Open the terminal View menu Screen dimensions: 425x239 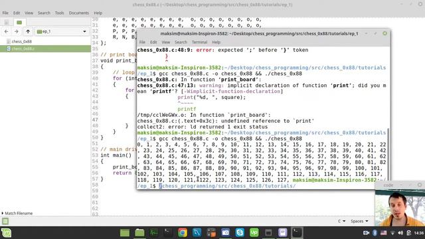point(165,42)
